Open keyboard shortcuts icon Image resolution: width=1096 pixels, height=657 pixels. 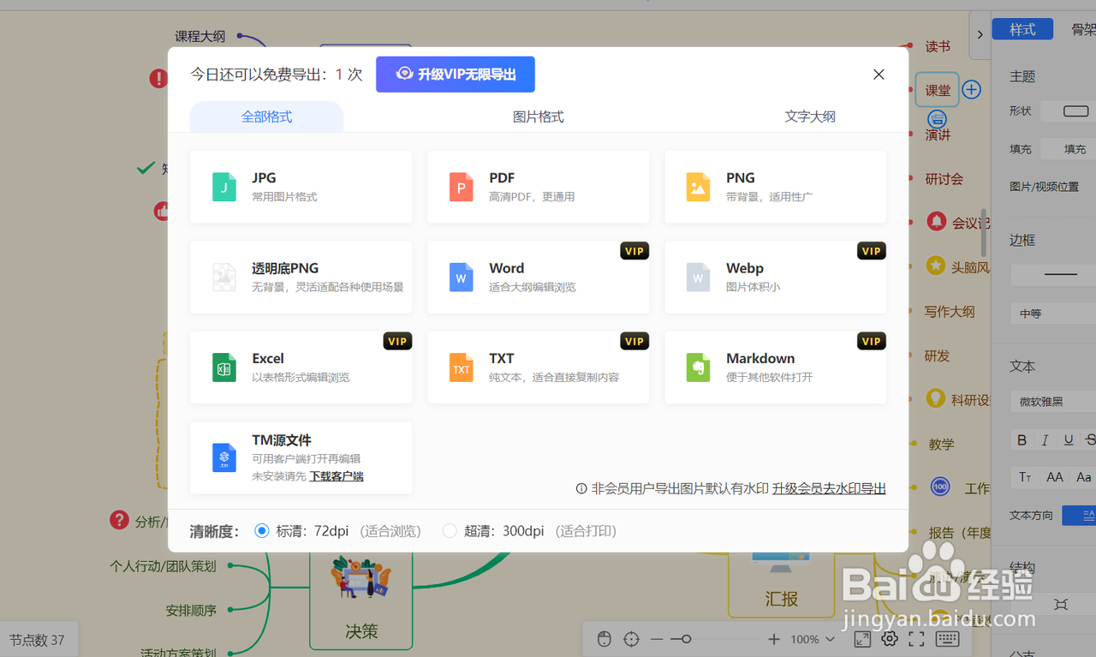click(x=947, y=639)
